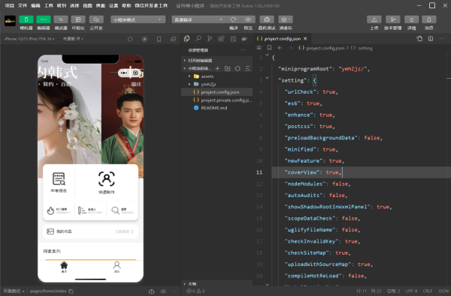Click the UTF-8 encoding in status bar
The height and width of the screenshot is (296, 451).
(411, 291)
